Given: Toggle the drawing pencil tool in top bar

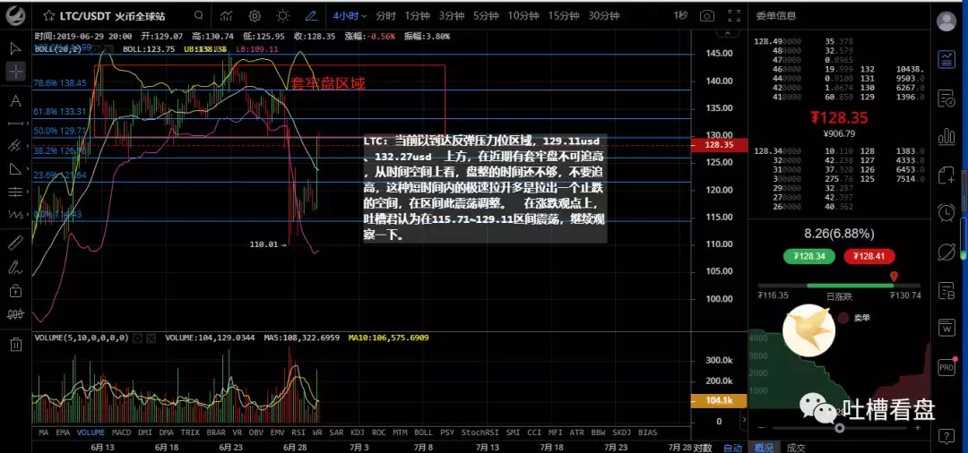Looking at the screenshot, I should [x=310, y=15].
